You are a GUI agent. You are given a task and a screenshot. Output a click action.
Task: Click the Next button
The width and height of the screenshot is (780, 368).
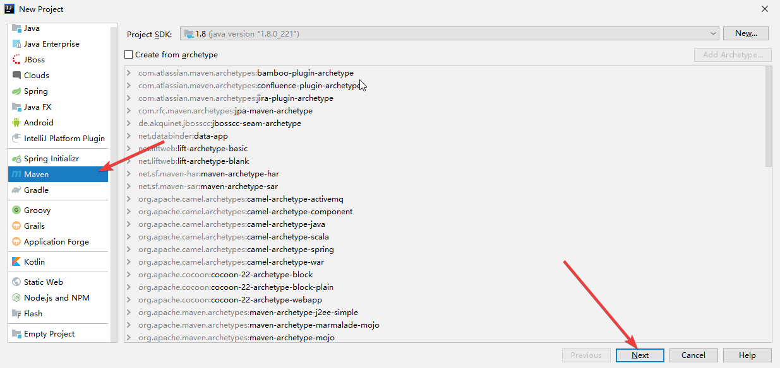(640, 355)
